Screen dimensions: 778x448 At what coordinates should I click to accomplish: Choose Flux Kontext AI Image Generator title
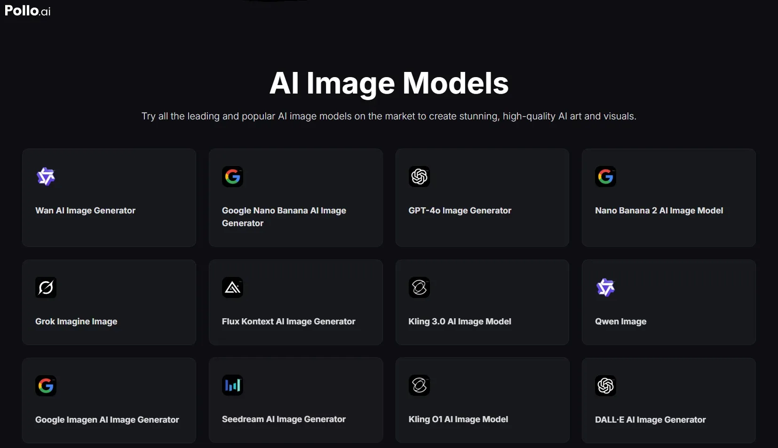(289, 322)
